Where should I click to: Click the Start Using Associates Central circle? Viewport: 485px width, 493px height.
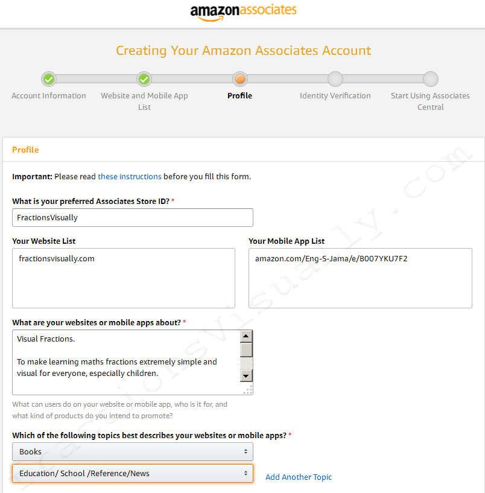pos(430,79)
